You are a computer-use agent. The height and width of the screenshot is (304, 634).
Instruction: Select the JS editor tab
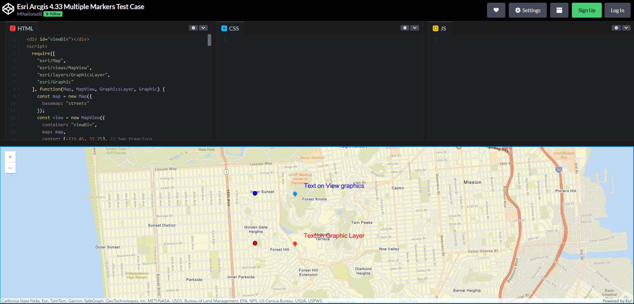tap(440, 28)
